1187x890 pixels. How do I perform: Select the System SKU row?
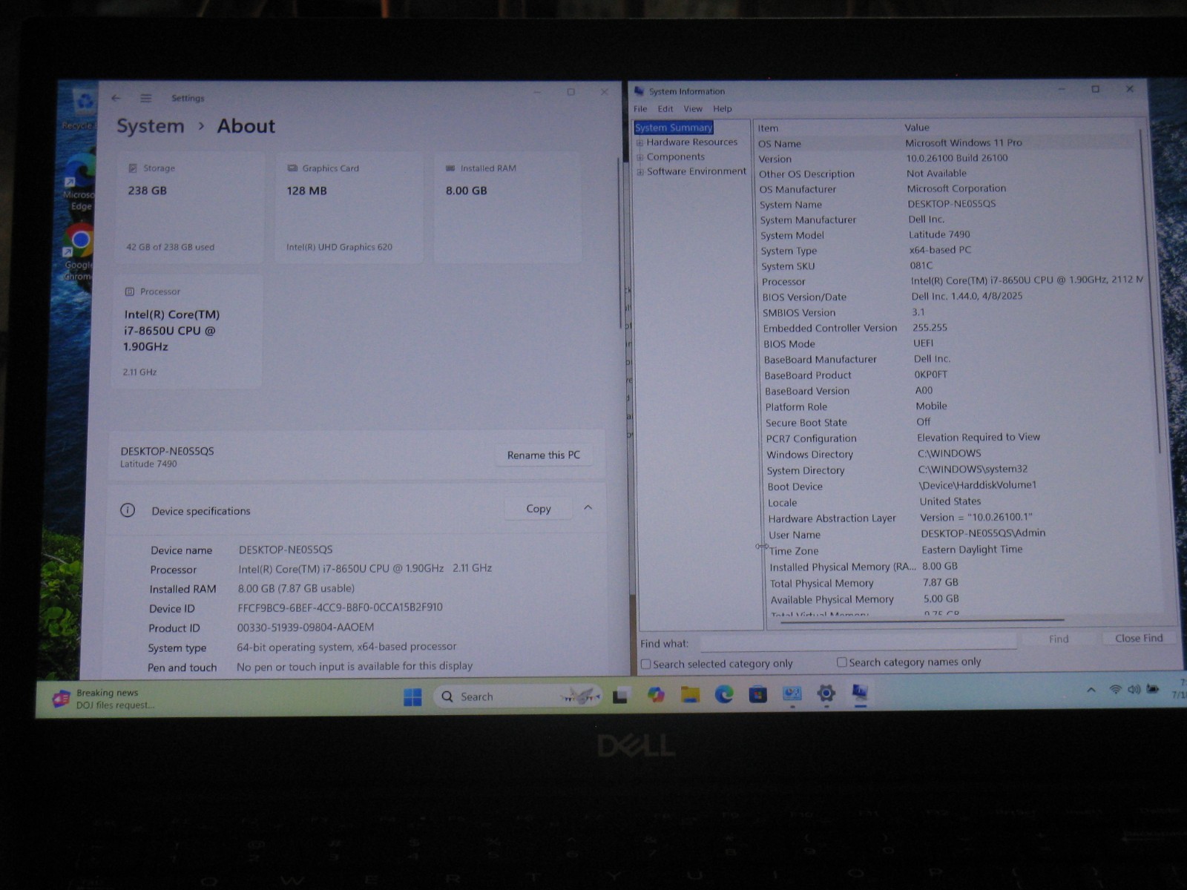(953, 266)
